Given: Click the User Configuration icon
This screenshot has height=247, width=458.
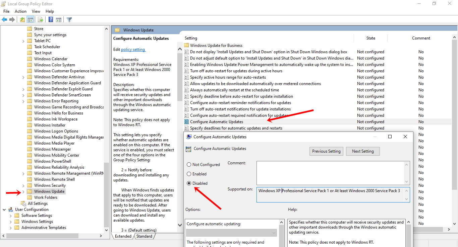Looking at the screenshot, I should 11,210.
